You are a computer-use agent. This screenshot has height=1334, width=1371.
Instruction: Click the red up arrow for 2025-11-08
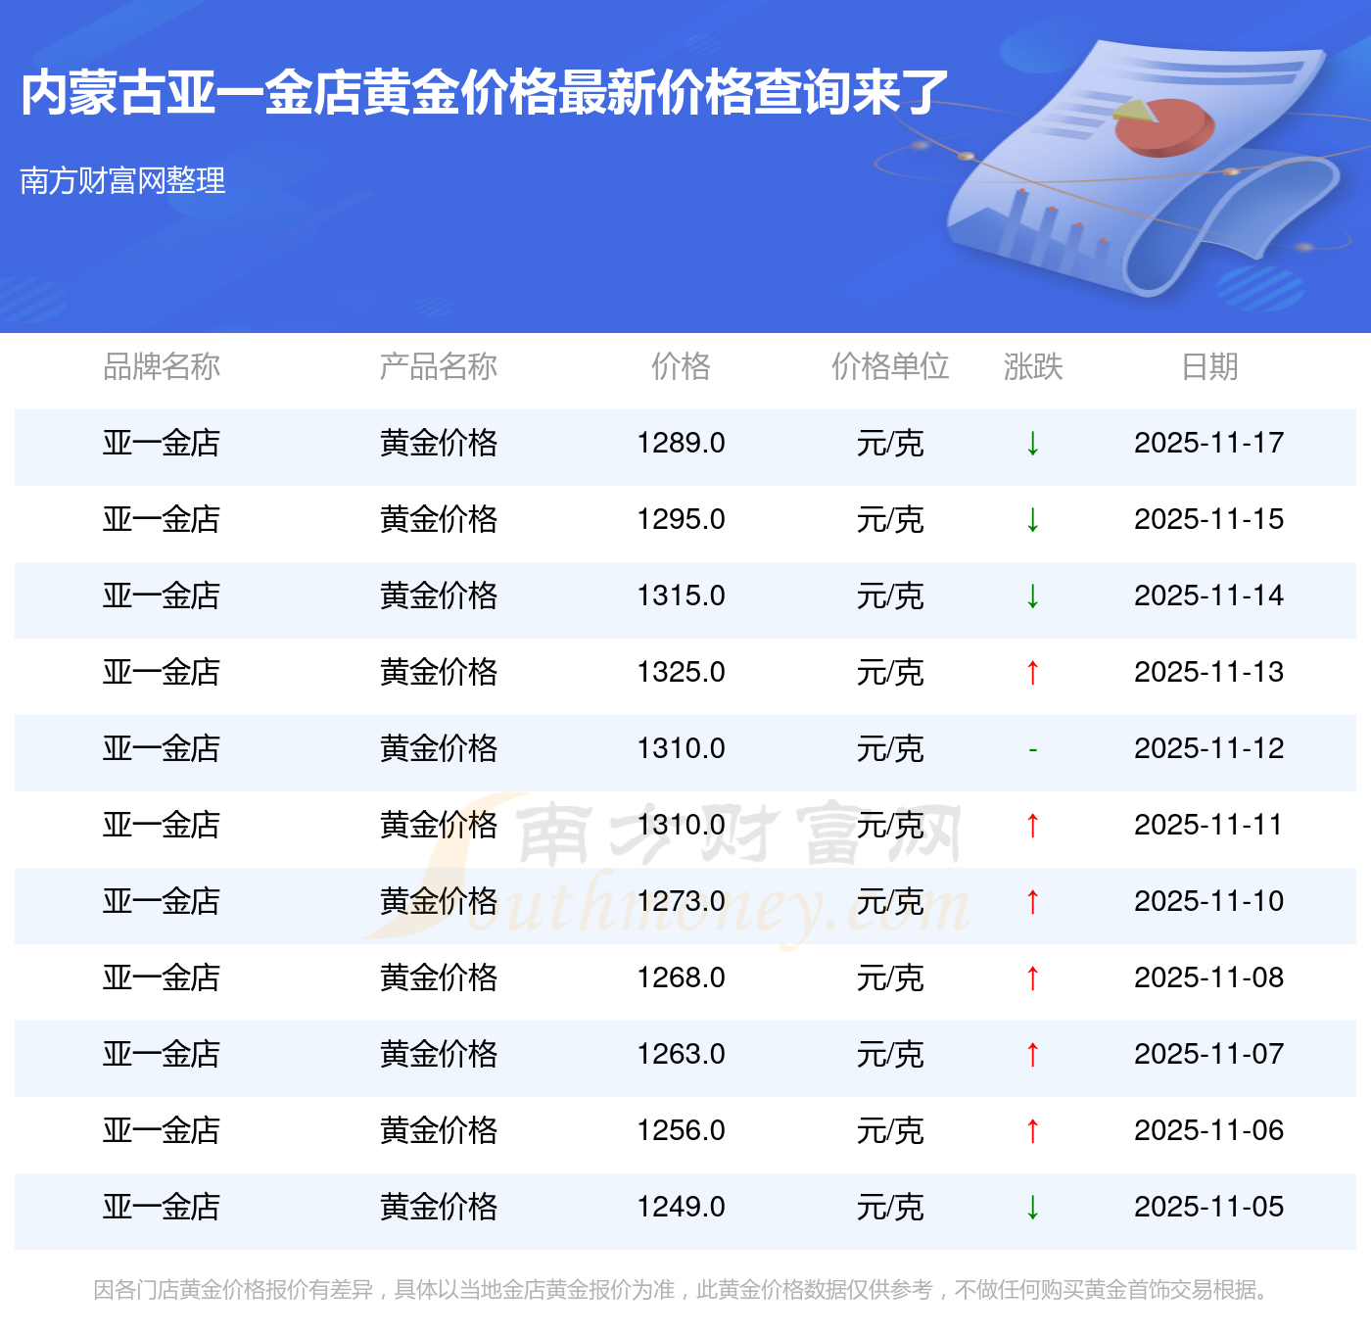1032,978
